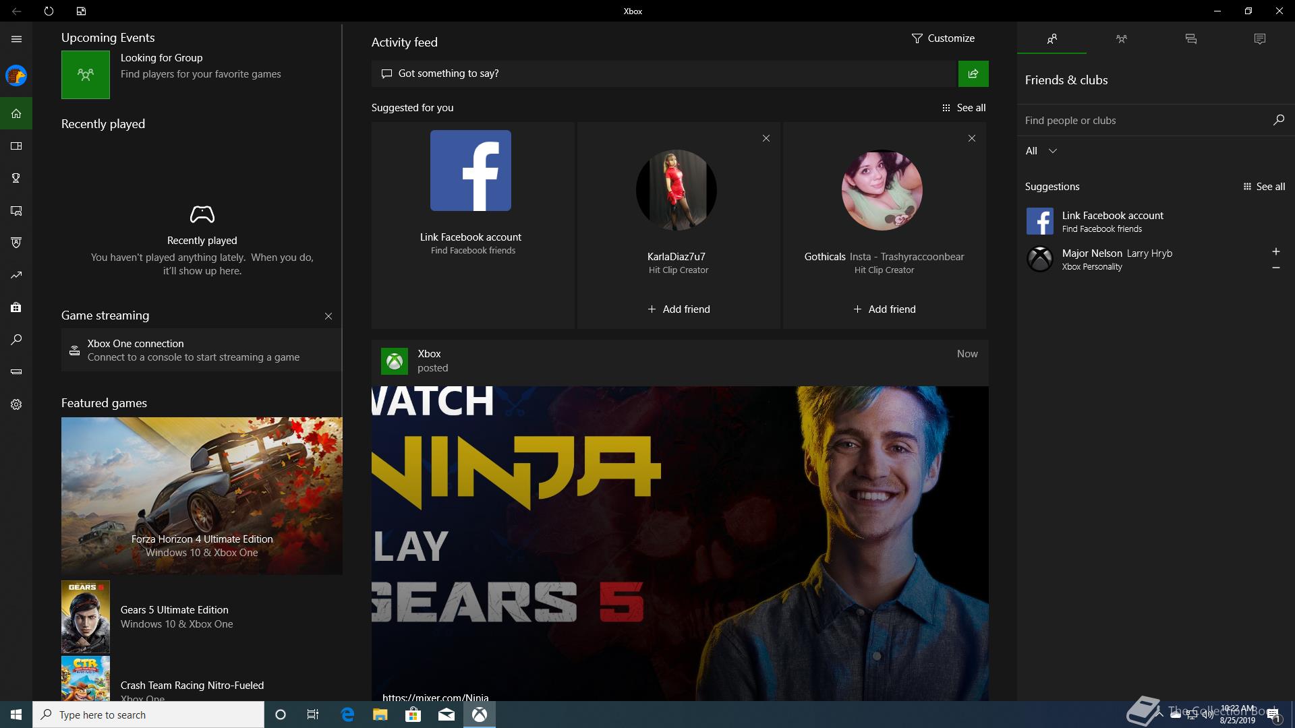Open the user profile avatar
The width and height of the screenshot is (1295, 728).
[x=16, y=75]
